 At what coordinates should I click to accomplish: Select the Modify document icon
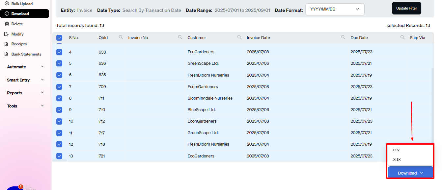coord(7,34)
